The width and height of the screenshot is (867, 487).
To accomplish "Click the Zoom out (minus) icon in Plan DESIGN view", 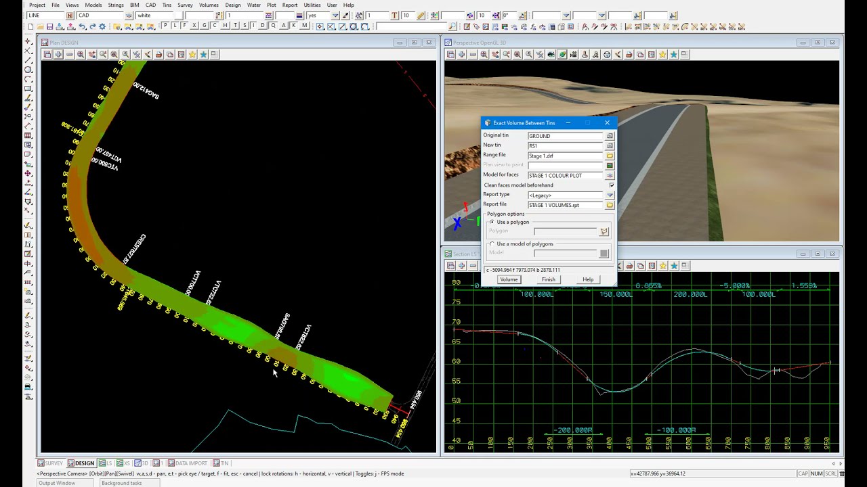I will [x=69, y=54].
